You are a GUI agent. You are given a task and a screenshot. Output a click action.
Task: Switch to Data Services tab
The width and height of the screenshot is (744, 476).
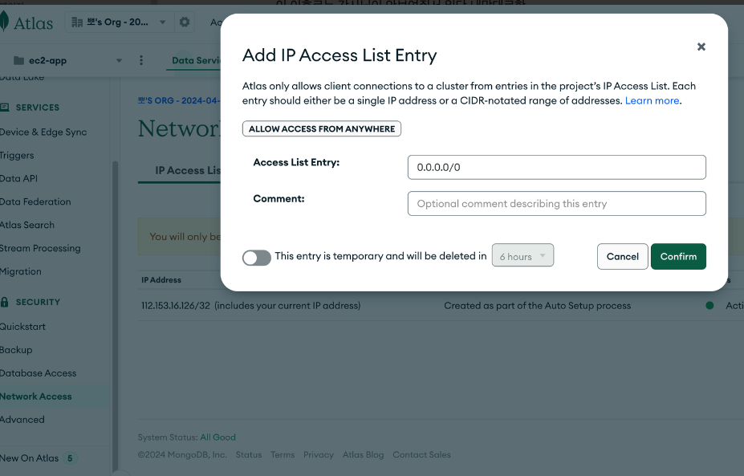pyautogui.click(x=196, y=61)
